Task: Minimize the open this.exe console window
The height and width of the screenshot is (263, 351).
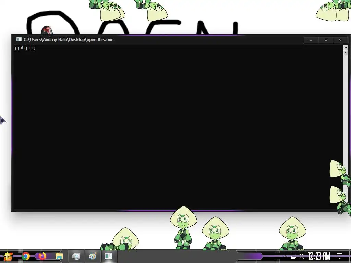Action: tap(311, 40)
